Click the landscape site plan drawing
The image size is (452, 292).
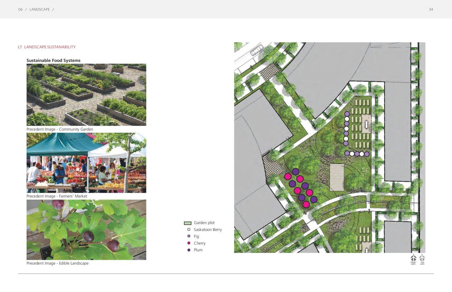[x=329, y=148]
